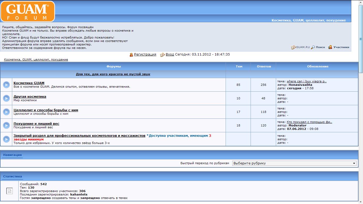363x204 pixels.
Task: Click the date text 03.11.2012 - 18:47:35
Action: [211, 54]
